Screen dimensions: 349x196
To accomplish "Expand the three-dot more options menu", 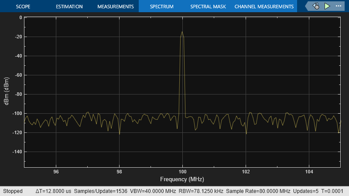I will click(x=339, y=7).
